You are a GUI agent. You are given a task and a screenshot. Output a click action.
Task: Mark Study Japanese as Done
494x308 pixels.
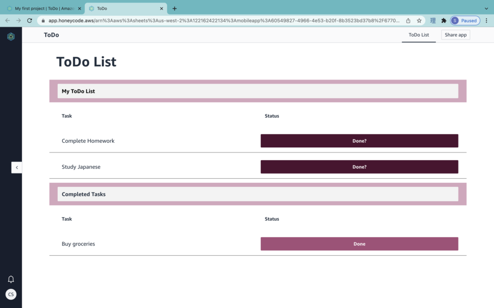pos(359,167)
